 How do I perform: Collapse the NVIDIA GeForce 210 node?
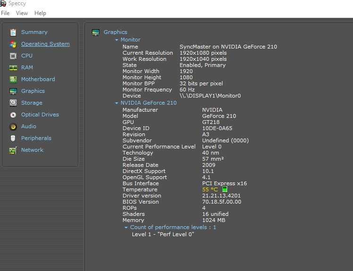pos(116,103)
